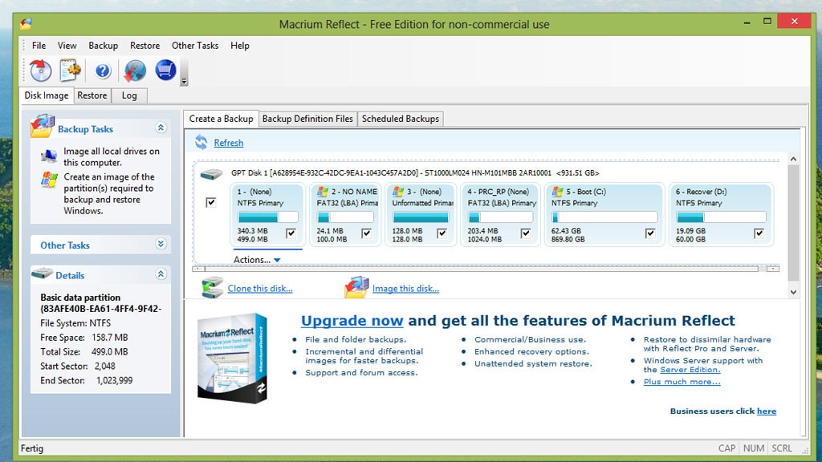822x462 pixels.
Task: Click the Recover (D:) partition usage bar
Action: coord(721,216)
